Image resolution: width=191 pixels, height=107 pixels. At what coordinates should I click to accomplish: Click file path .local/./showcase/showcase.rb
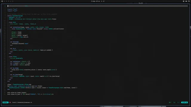tap(22, 102)
